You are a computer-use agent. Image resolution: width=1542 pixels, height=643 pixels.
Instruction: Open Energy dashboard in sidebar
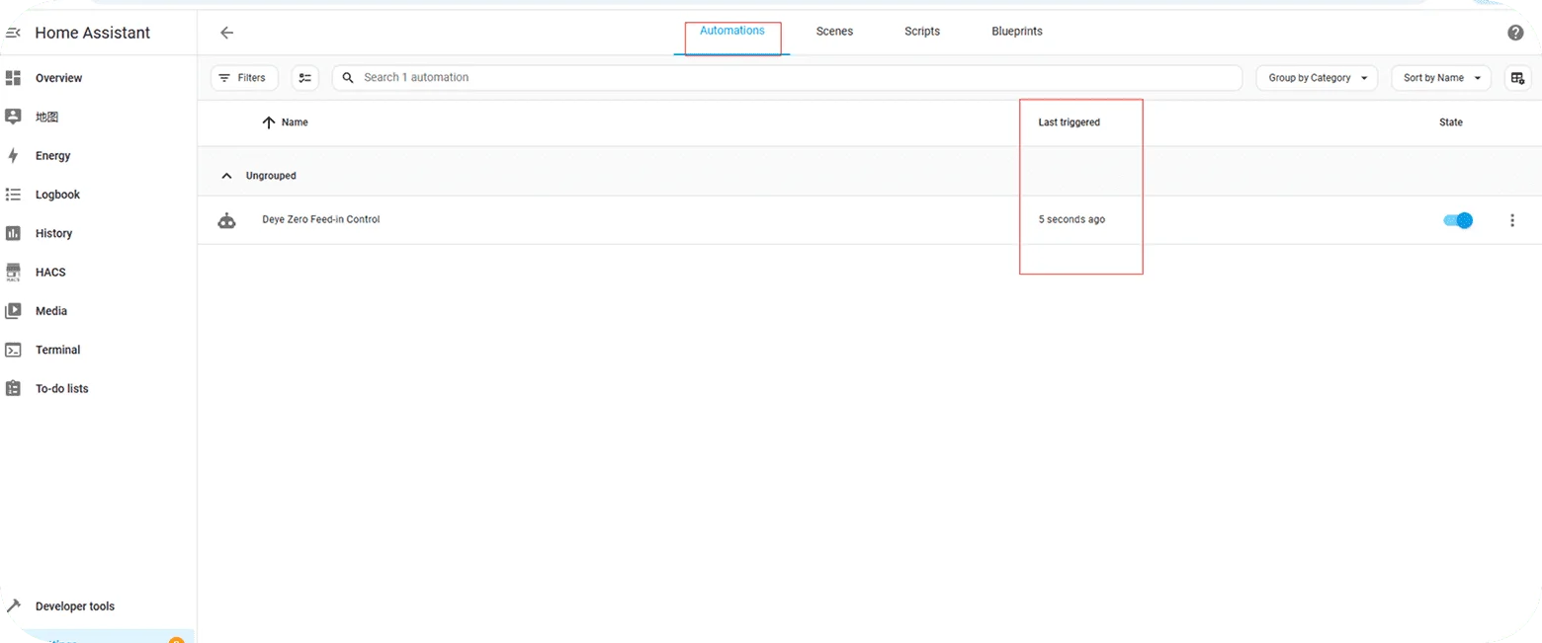click(52, 156)
